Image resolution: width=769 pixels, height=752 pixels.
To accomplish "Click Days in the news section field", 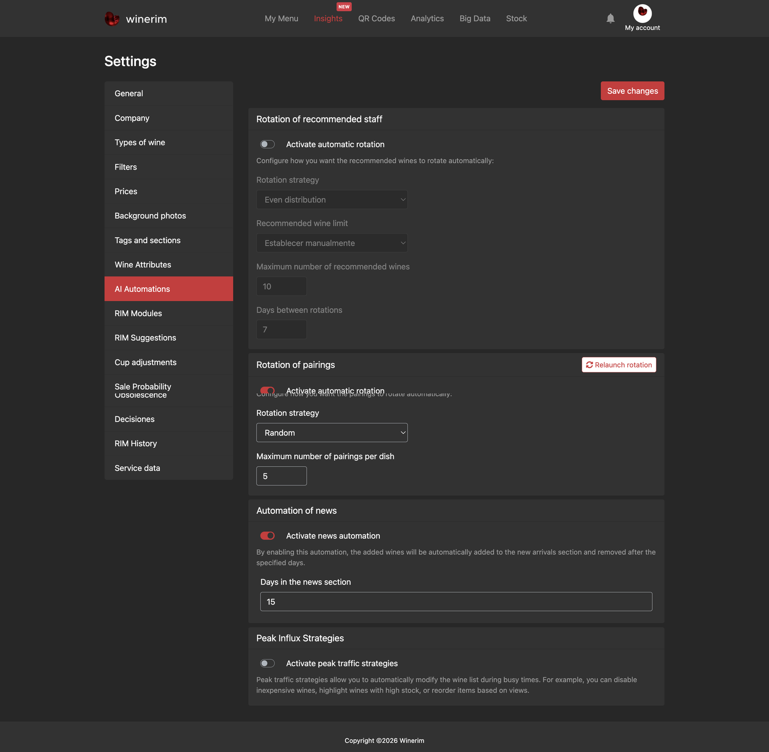I will coord(456,601).
